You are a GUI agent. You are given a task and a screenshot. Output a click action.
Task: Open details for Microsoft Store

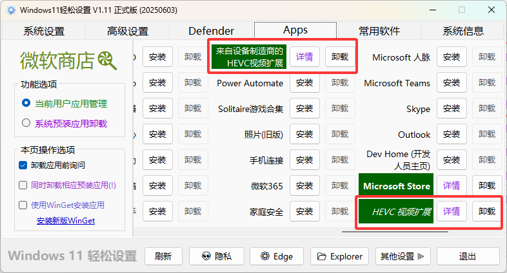pos(452,185)
